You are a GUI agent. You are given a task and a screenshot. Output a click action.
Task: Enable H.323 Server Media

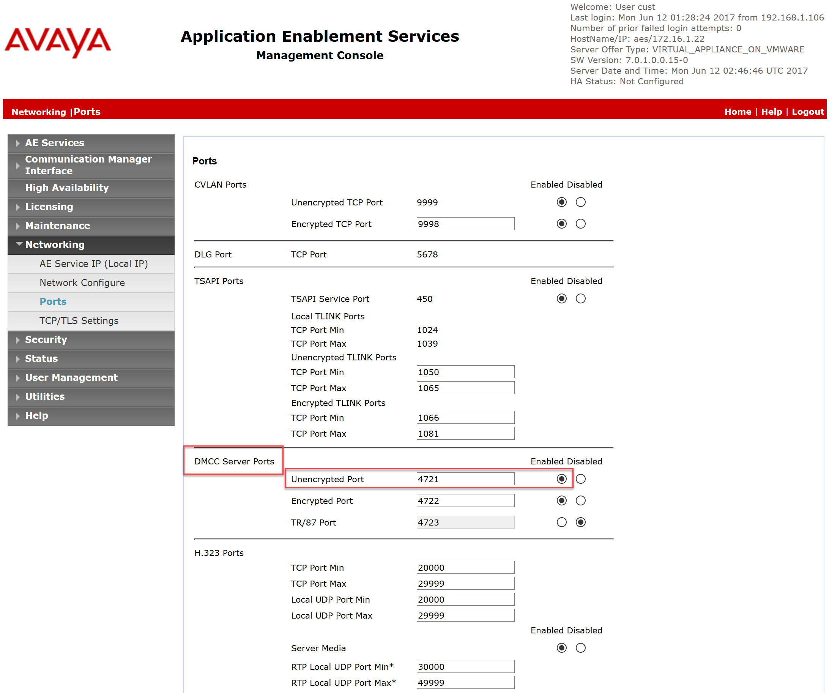562,648
